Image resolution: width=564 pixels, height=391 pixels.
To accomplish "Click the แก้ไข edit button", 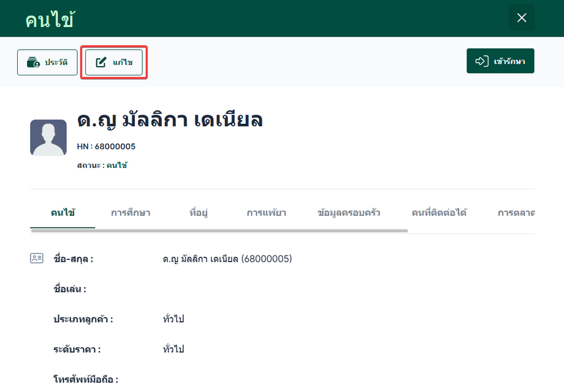I will click(114, 63).
